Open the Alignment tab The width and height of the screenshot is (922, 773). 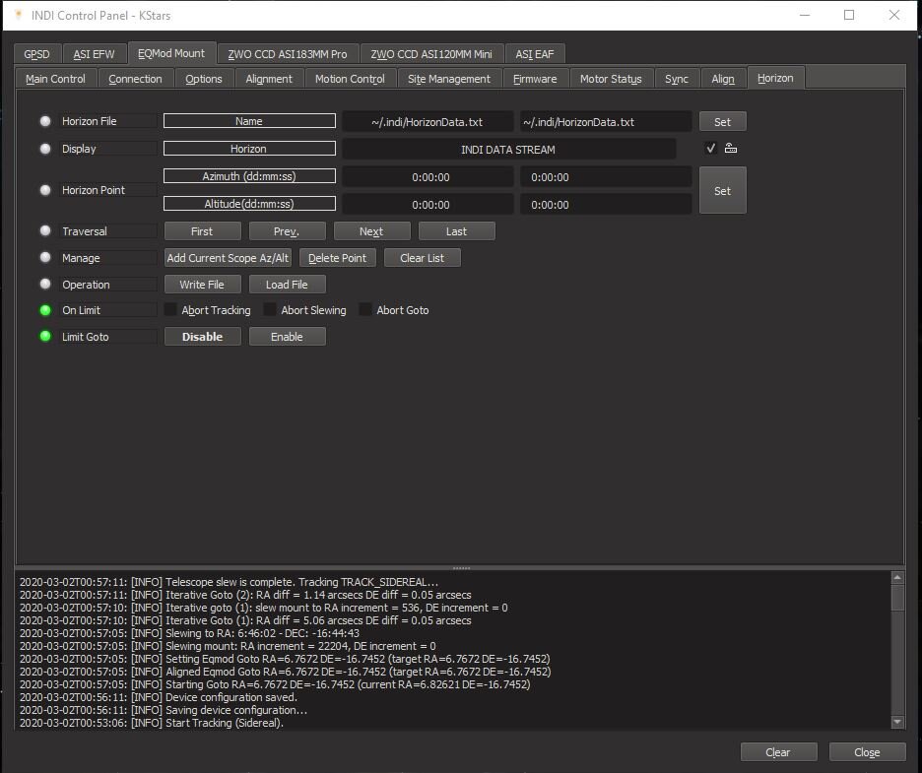point(269,79)
